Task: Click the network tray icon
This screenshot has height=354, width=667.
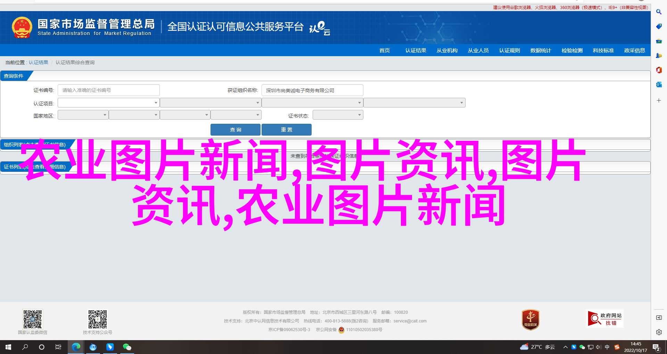Action: pyautogui.click(x=591, y=347)
